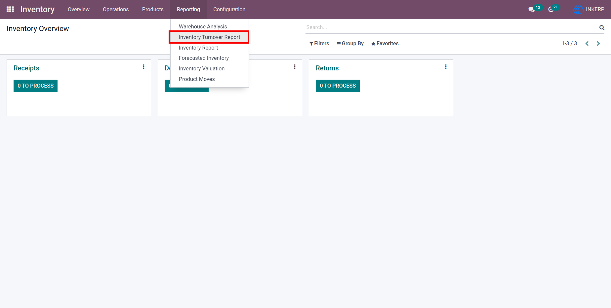The width and height of the screenshot is (611, 308).
Task: Expand the Favorites dropdown
Action: coord(385,44)
